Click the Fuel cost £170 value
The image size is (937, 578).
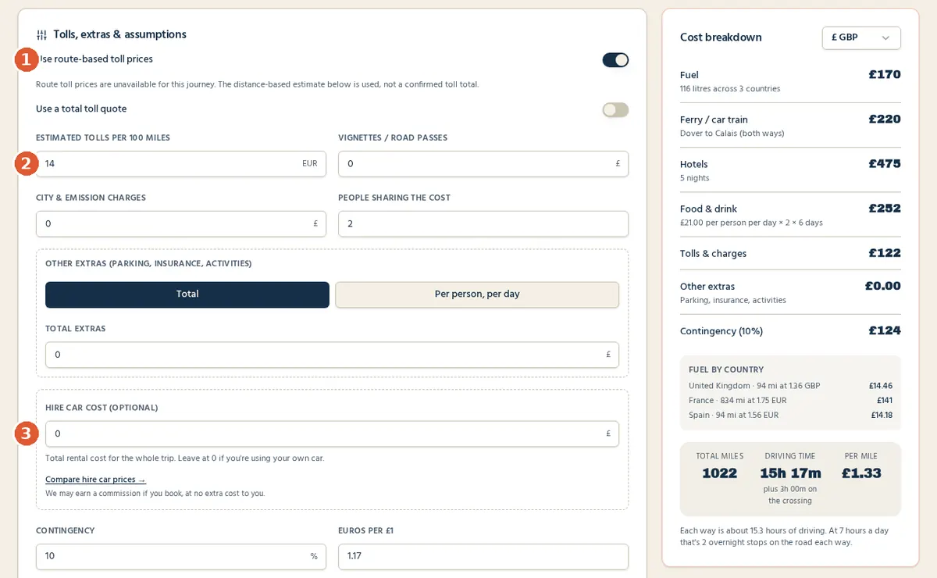[885, 75]
